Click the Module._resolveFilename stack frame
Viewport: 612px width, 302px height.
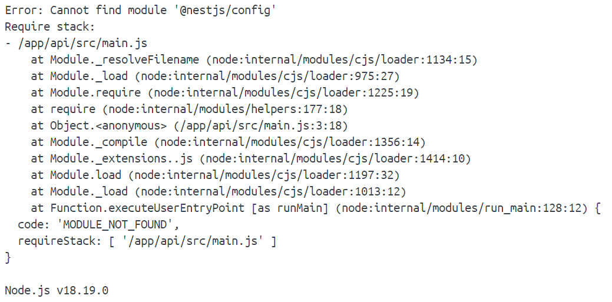click(x=254, y=59)
